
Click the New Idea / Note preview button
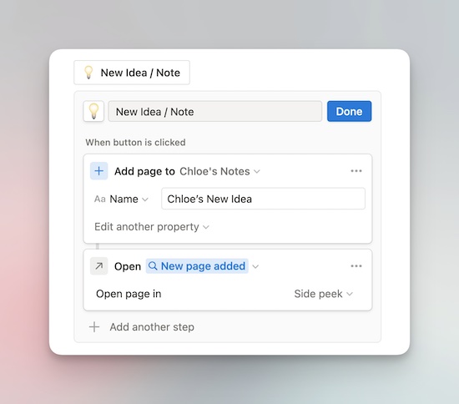pyautogui.click(x=132, y=73)
